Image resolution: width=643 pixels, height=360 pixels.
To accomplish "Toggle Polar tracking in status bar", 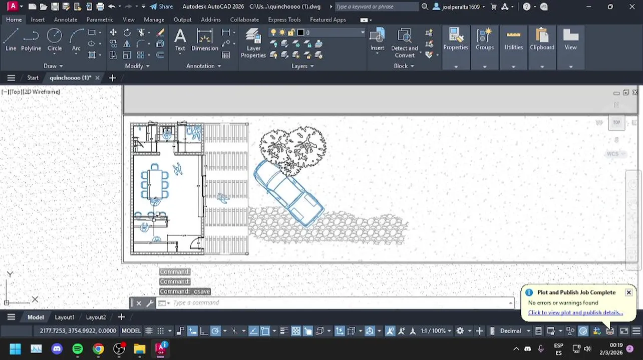I will (215, 331).
